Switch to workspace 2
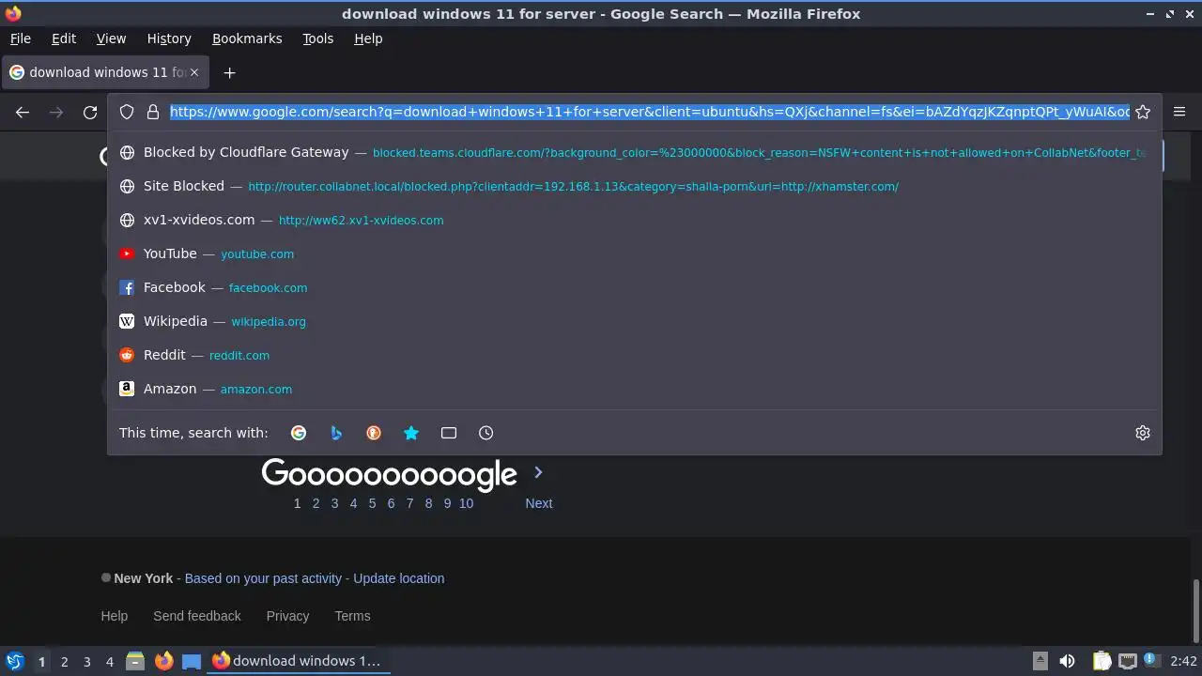Screen dimensions: 1202x676 64,662
